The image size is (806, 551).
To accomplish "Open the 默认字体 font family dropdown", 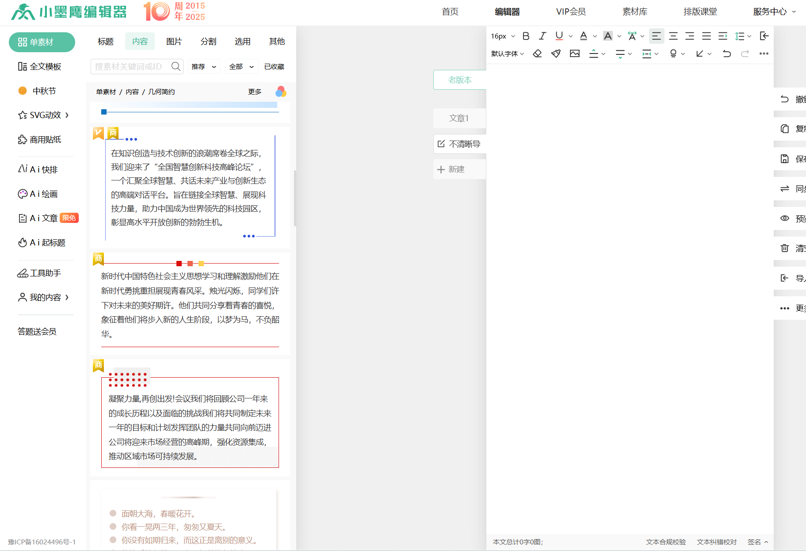I will [x=507, y=54].
